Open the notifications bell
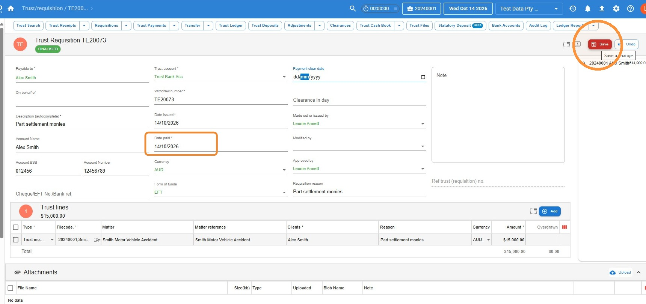 [588, 8]
